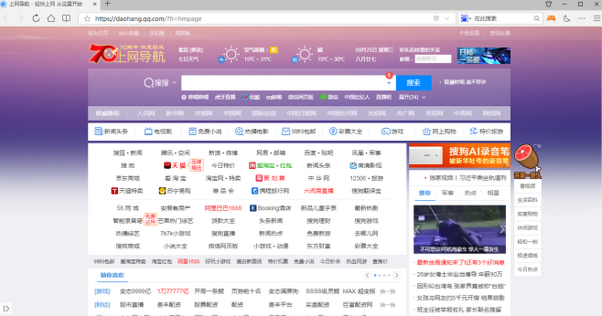Select the 推荐 news tab
Image resolution: width=602 pixels, height=316 pixels.
click(425, 193)
